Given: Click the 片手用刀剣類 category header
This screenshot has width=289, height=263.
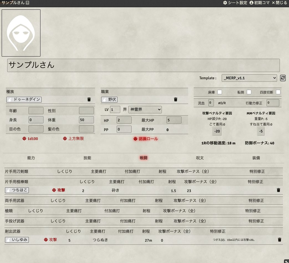Looking at the screenshot, I should 17,172.
